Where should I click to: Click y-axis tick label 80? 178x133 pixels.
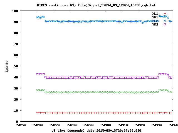click(x=16, y=33)
